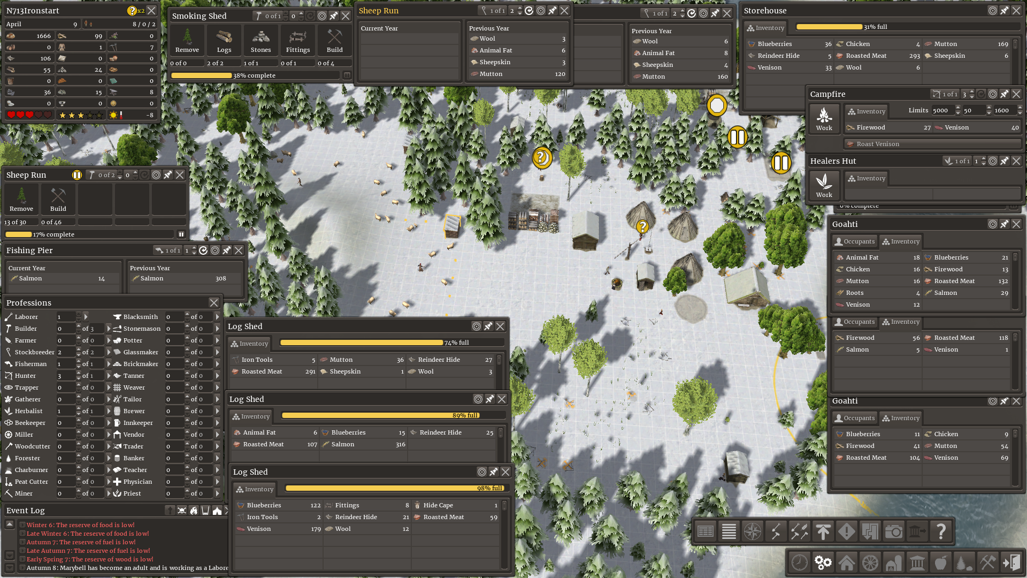Open the storage and barn menu
Viewport: 1027px width, 578px height.
pos(894,562)
